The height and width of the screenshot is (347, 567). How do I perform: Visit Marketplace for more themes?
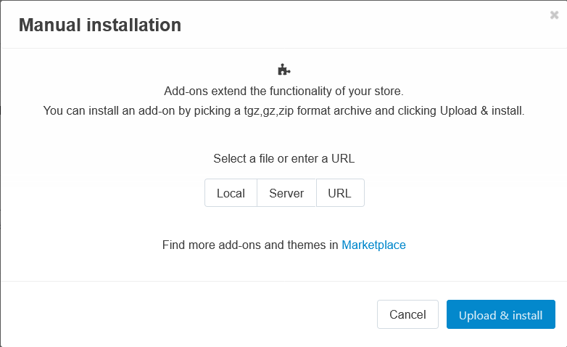373,245
